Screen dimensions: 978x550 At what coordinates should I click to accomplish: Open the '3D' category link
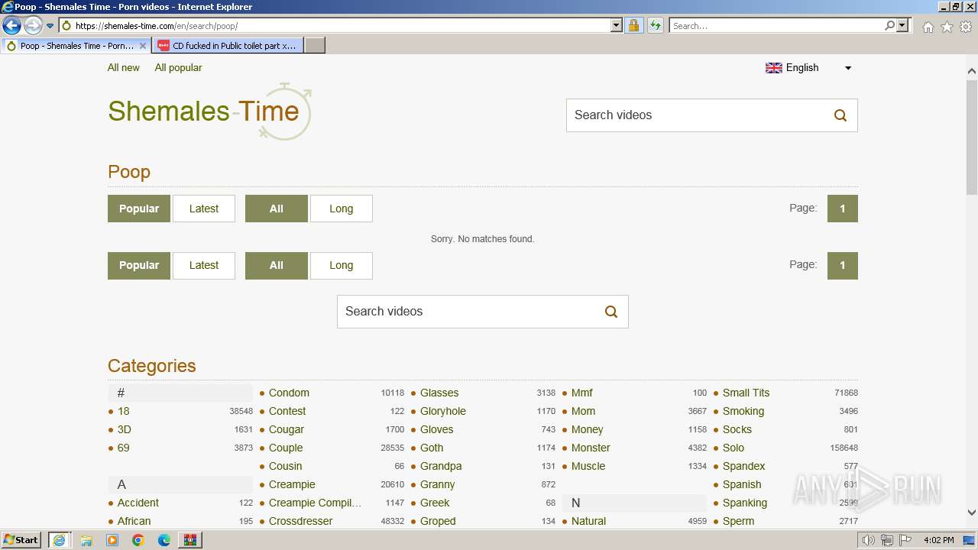pyautogui.click(x=124, y=429)
